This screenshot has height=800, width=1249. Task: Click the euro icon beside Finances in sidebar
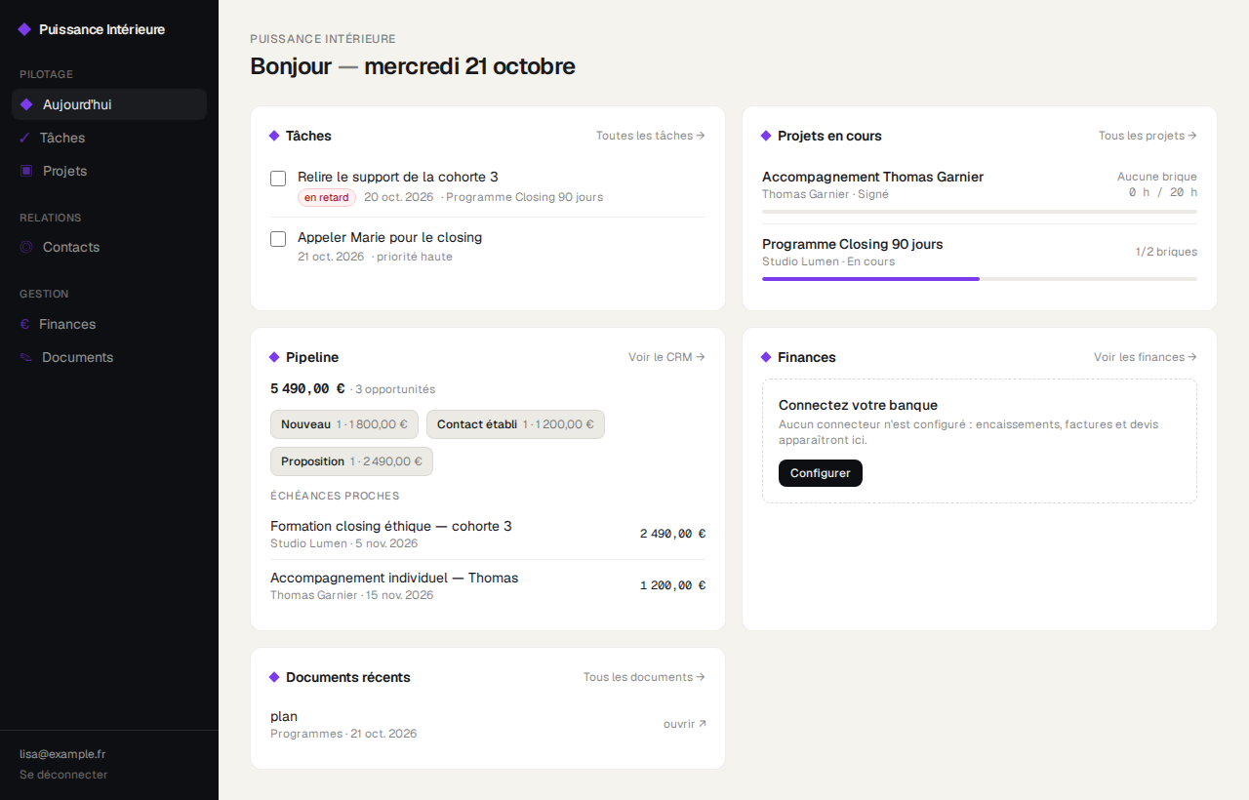tap(24, 324)
